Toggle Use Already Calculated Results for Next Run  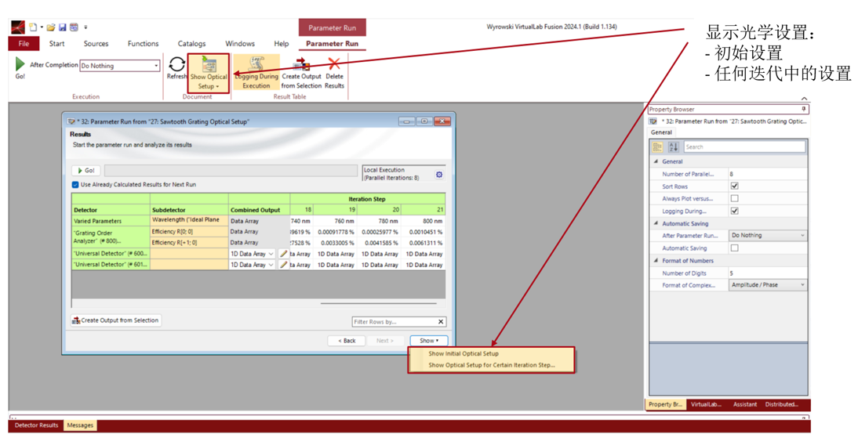point(75,185)
